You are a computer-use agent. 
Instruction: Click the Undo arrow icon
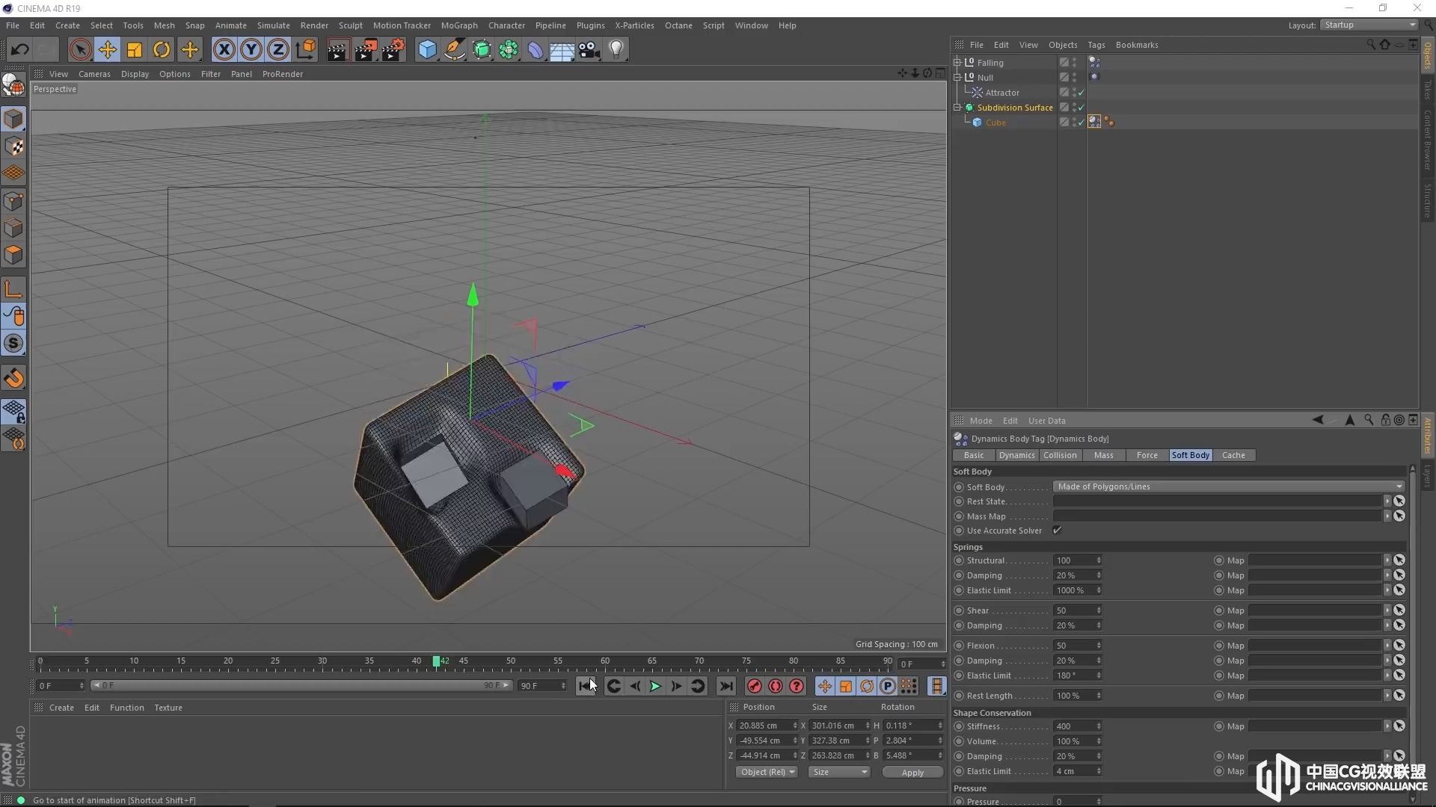19,50
